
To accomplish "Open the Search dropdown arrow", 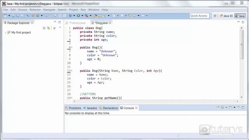I will click(x=109, y=16).
